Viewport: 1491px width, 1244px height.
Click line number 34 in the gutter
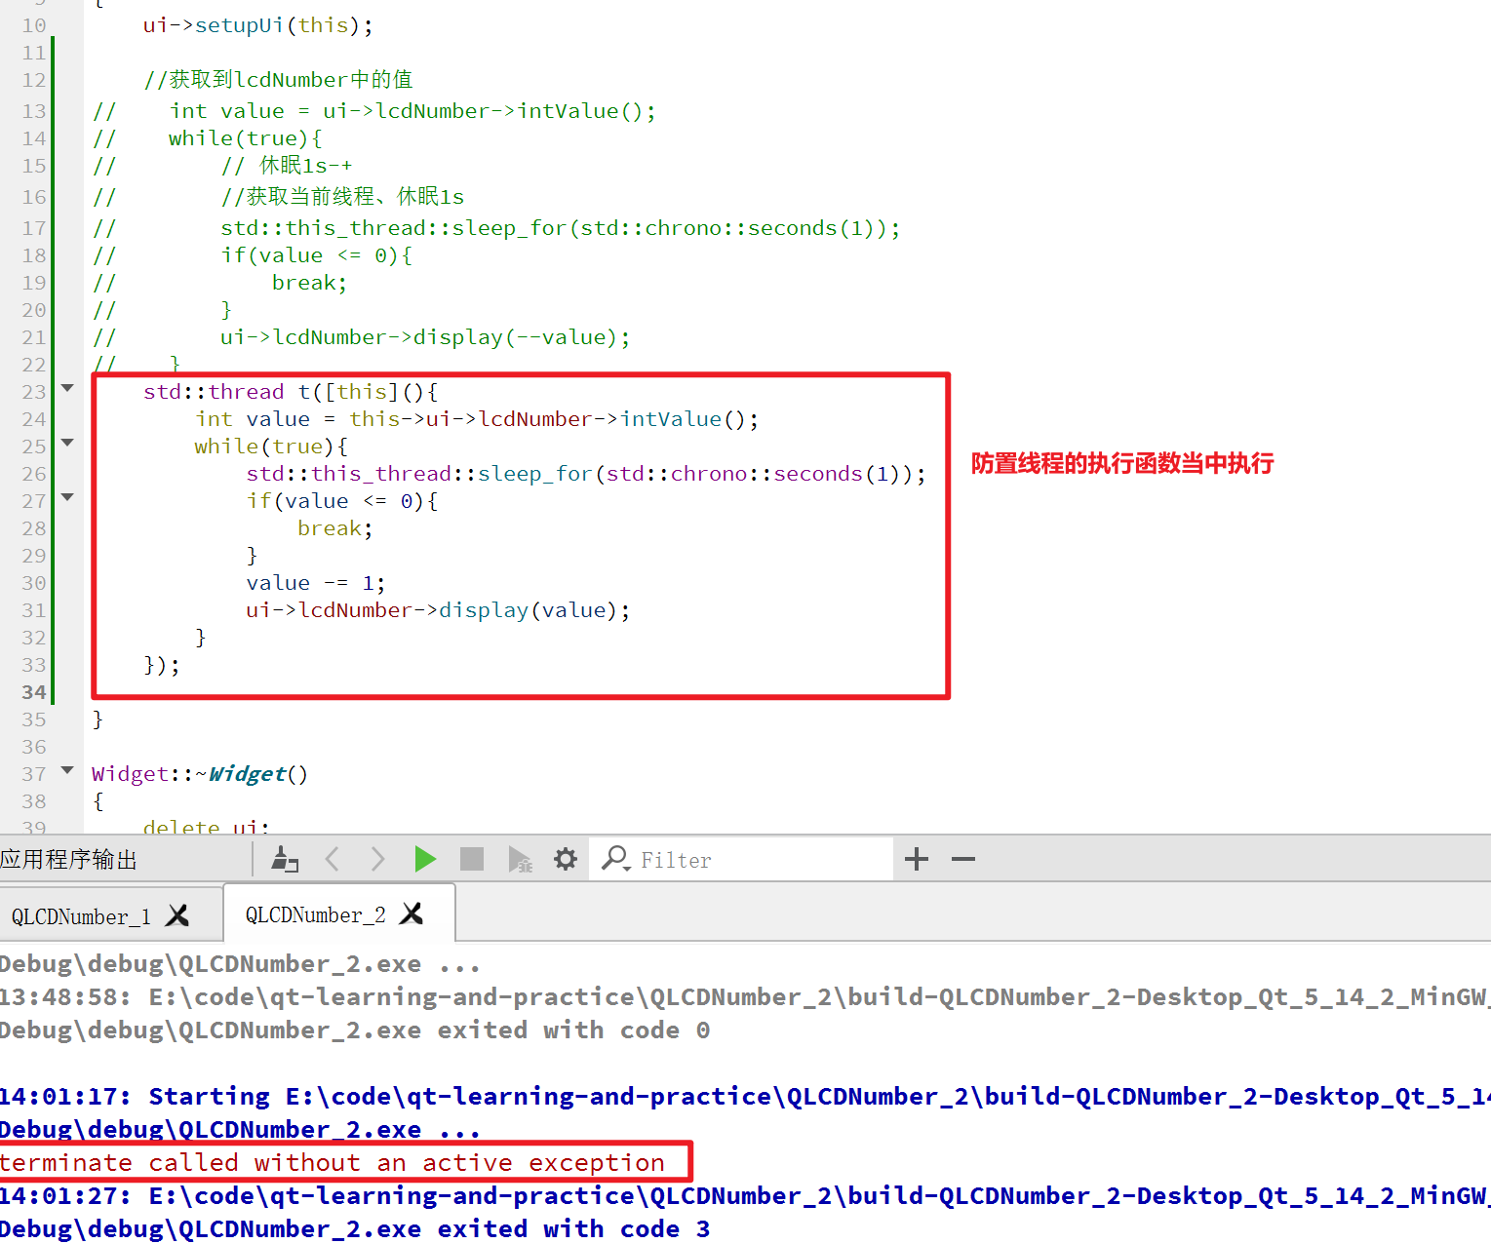[x=34, y=692]
